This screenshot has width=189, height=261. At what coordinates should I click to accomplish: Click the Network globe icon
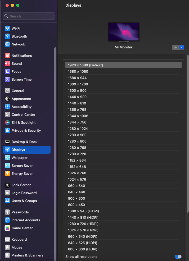pos(7,44)
